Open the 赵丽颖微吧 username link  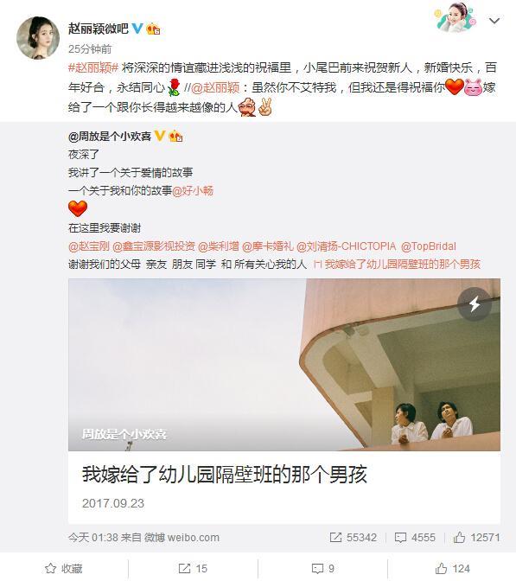coord(99,29)
